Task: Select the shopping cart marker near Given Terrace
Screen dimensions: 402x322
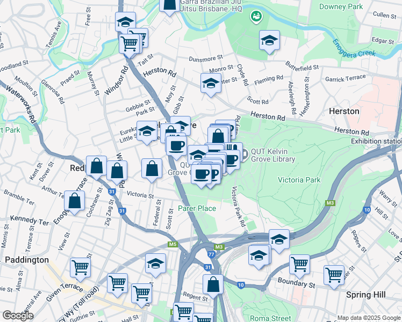Action: tap(80, 269)
